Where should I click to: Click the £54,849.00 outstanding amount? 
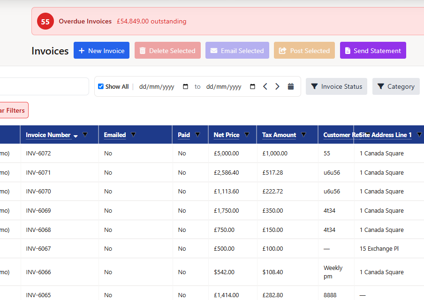coord(151,22)
